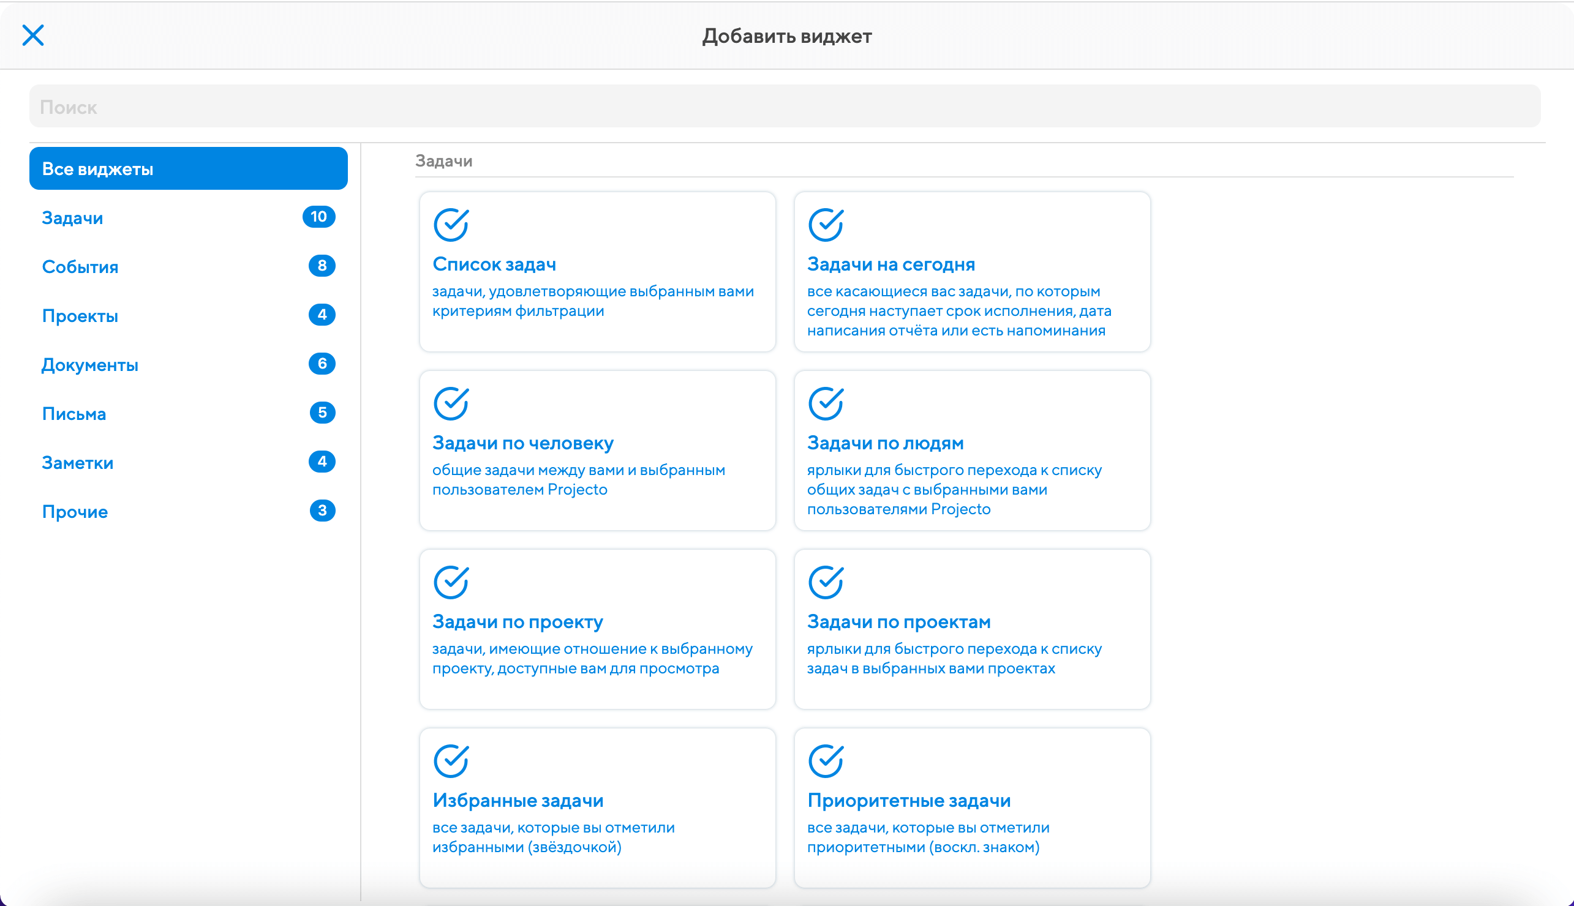Click the Задачи на сегодня widget title
Screen dimensions: 1574x906
891,264
